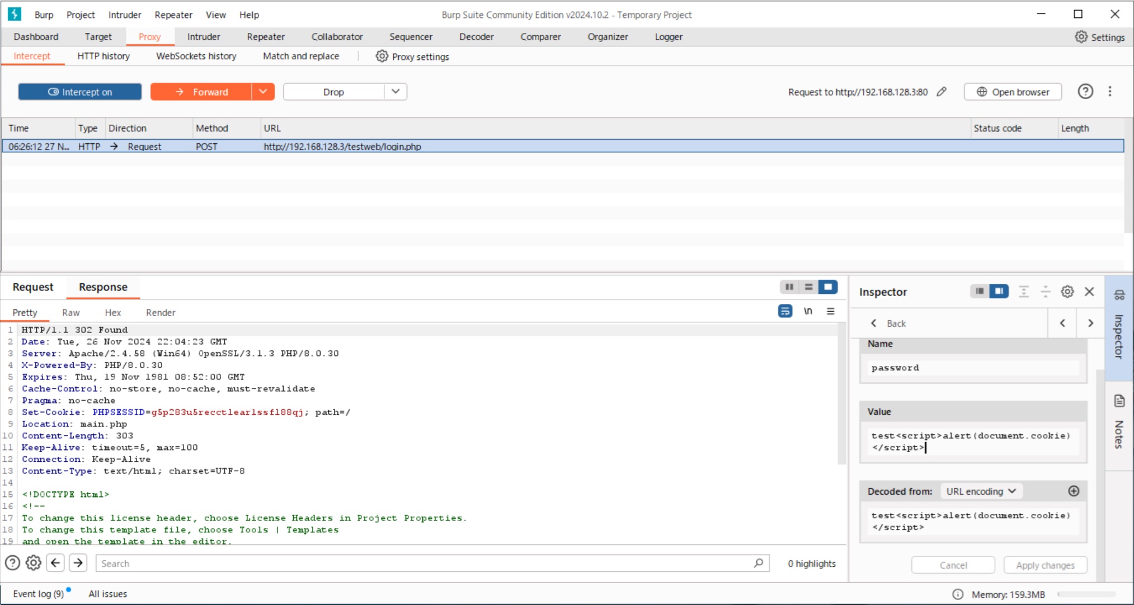Toggle line wrap in message editor
Image resolution: width=1134 pixels, height=605 pixels.
pyautogui.click(x=785, y=311)
